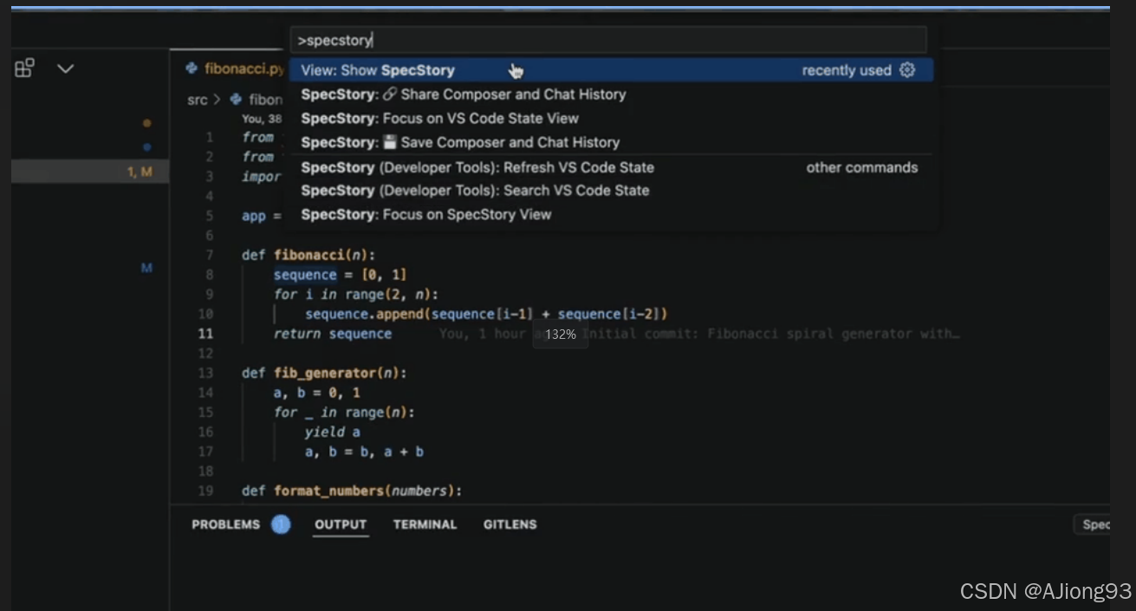This screenshot has width=1136, height=611.
Task: Click the command palette input field
Action: (x=610, y=40)
